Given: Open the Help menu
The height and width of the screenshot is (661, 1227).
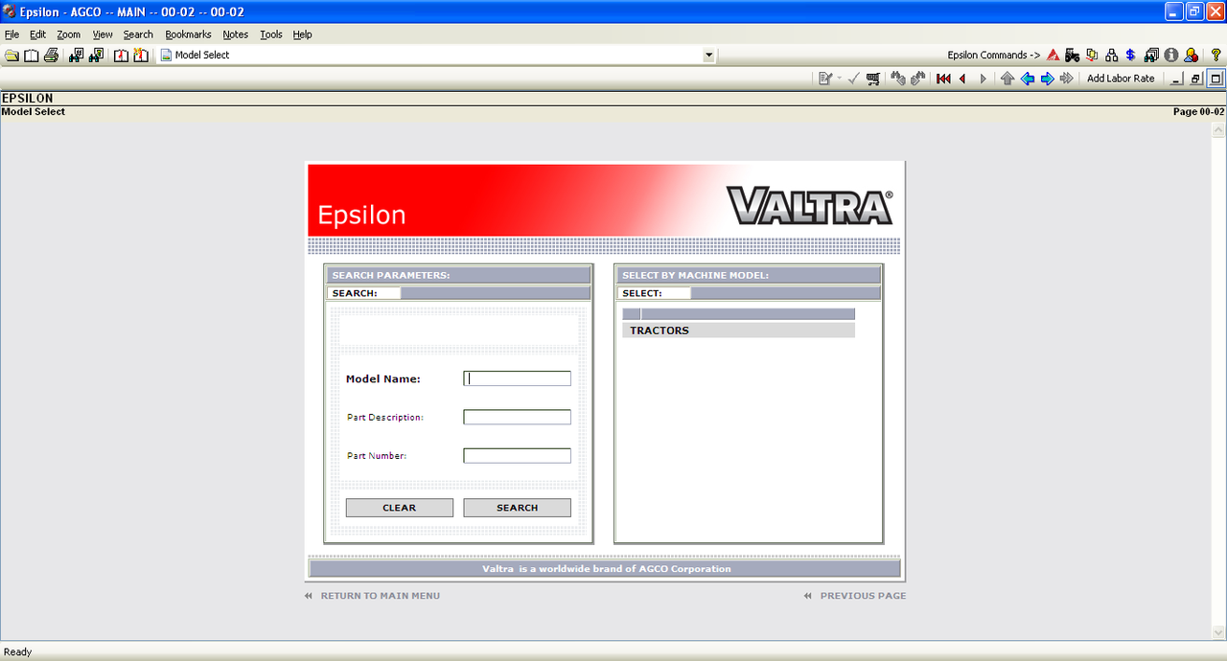Looking at the screenshot, I should click(x=302, y=34).
